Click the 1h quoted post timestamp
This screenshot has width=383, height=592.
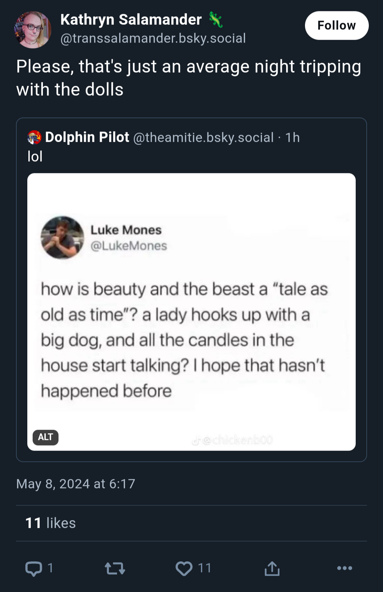click(x=293, y=138)
